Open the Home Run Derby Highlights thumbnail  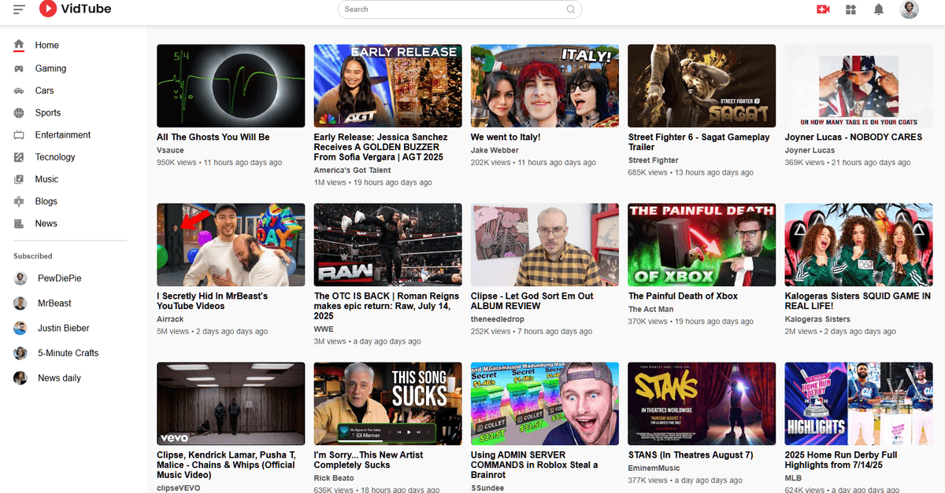point(858,403)
